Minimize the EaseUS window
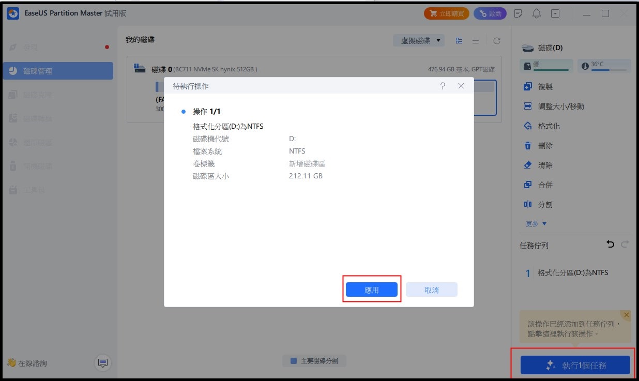Viewport: 639px width, 381px height. [586, 14]
